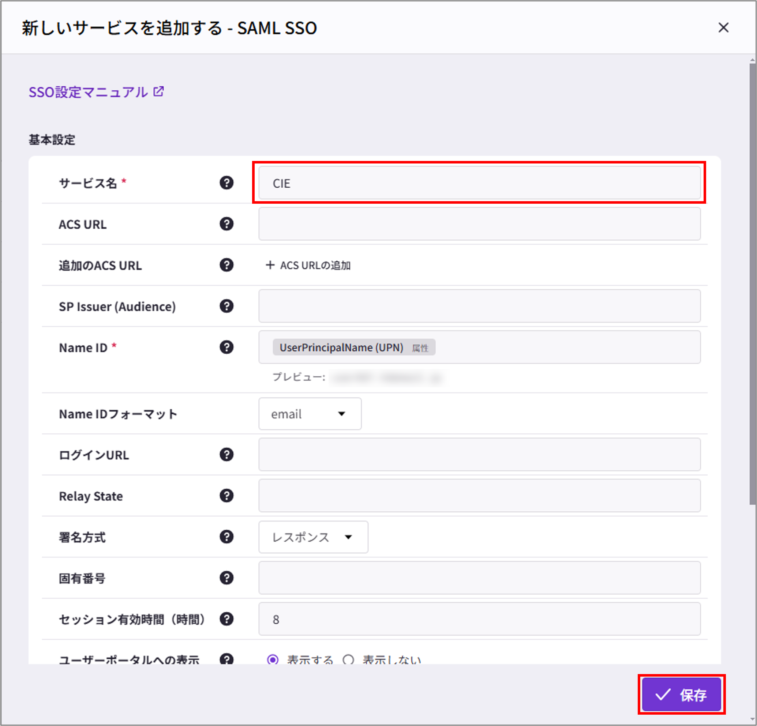Open the help tooltip for 追加のACS URL
Image resolution: width=757 pixels, height=726 pixels.
(227, 265)
